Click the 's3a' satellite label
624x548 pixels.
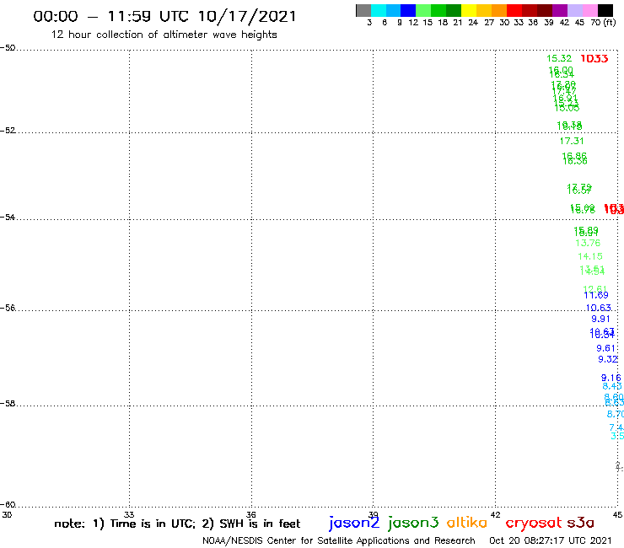[x=581, y=523]
